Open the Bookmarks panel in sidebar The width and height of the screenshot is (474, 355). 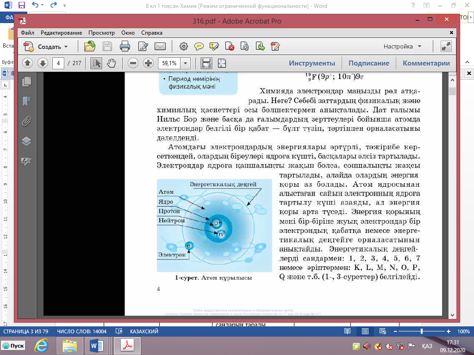pos(26,101)
